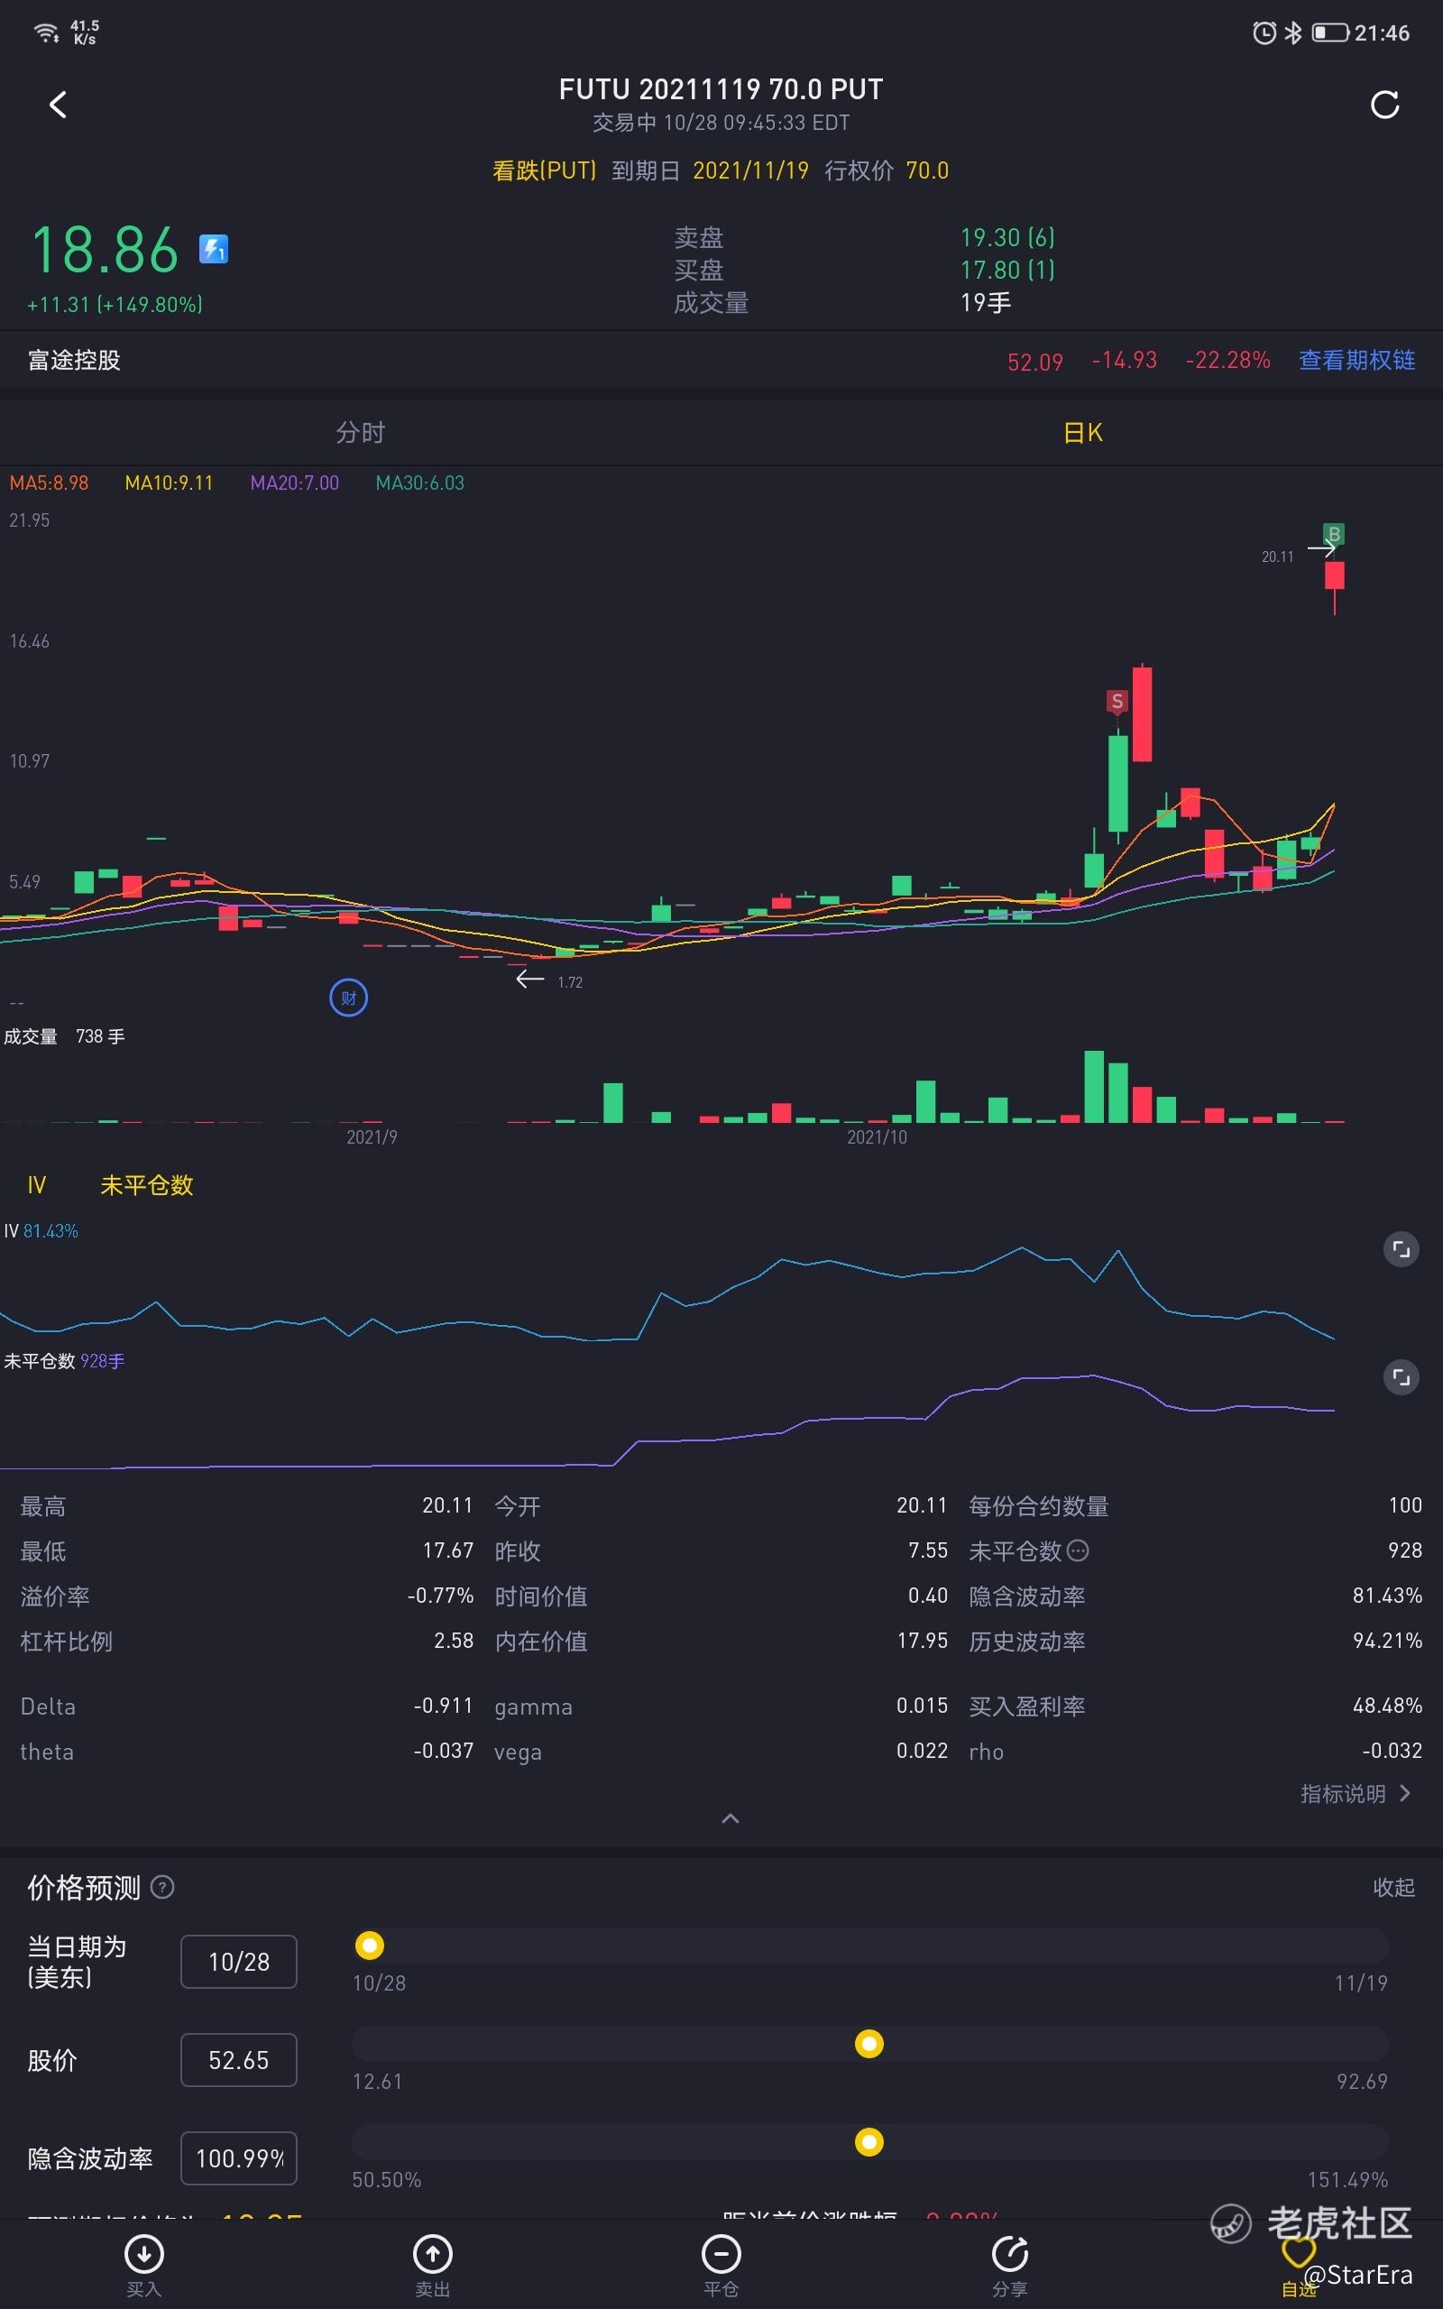The height and width of the screenshot is (2309, 1443).
Task: Tap the Bluetooth status icon
Action: tap(1292, 32)
